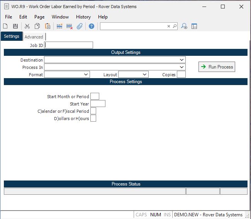Focus the Start Year input field
The image size is (251, 219).
coord(98,104)
